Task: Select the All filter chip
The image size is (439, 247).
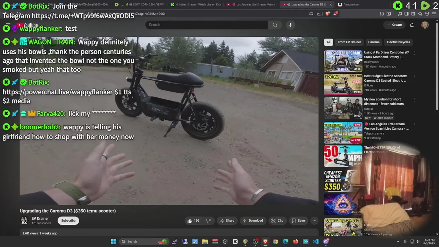Action: coord(329,42)
